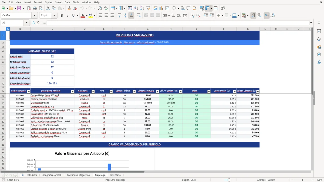Click the Sort Descending icon
Image resolution: width=324 pixels, height=182 pixels.
pyautogui.click(x=142, y=8)
